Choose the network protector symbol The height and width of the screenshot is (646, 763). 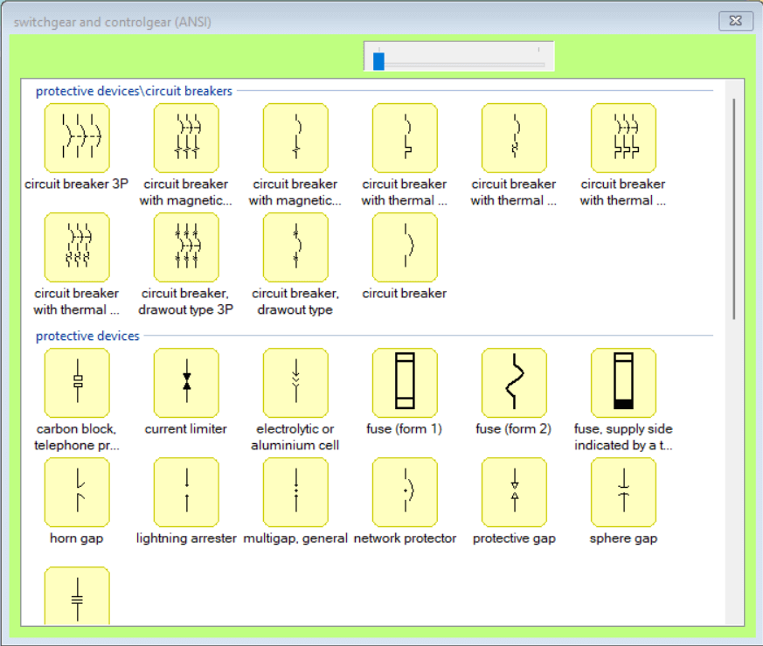click(x=405, y=493)
